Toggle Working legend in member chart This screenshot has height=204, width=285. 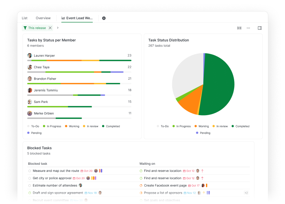pyautogui.click(x=72, y=126)
